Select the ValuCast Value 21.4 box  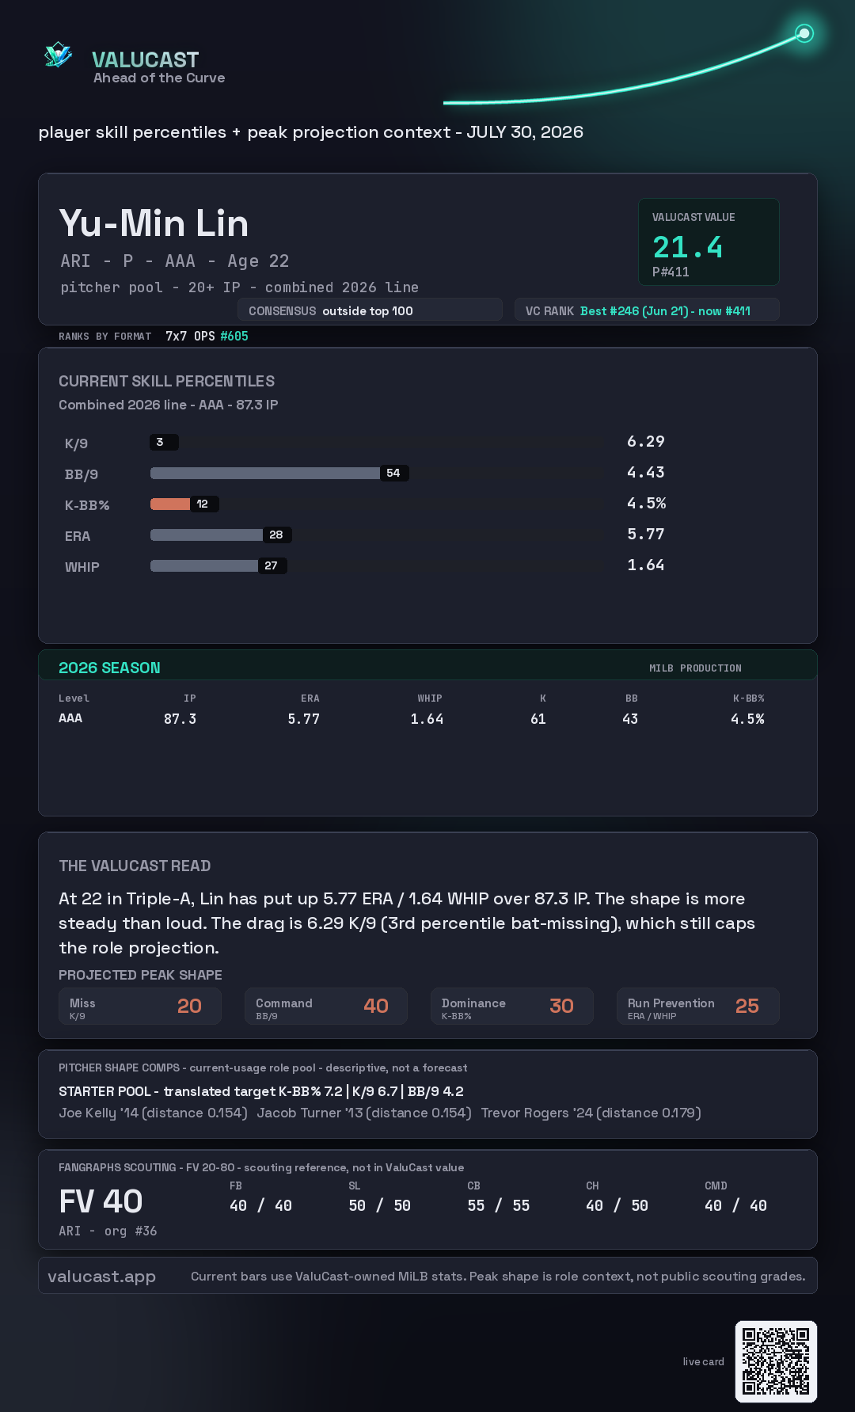709,242
